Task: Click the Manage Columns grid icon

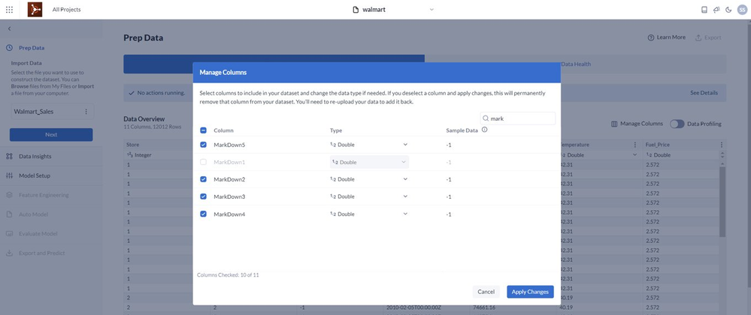Action: click(614, 124)
